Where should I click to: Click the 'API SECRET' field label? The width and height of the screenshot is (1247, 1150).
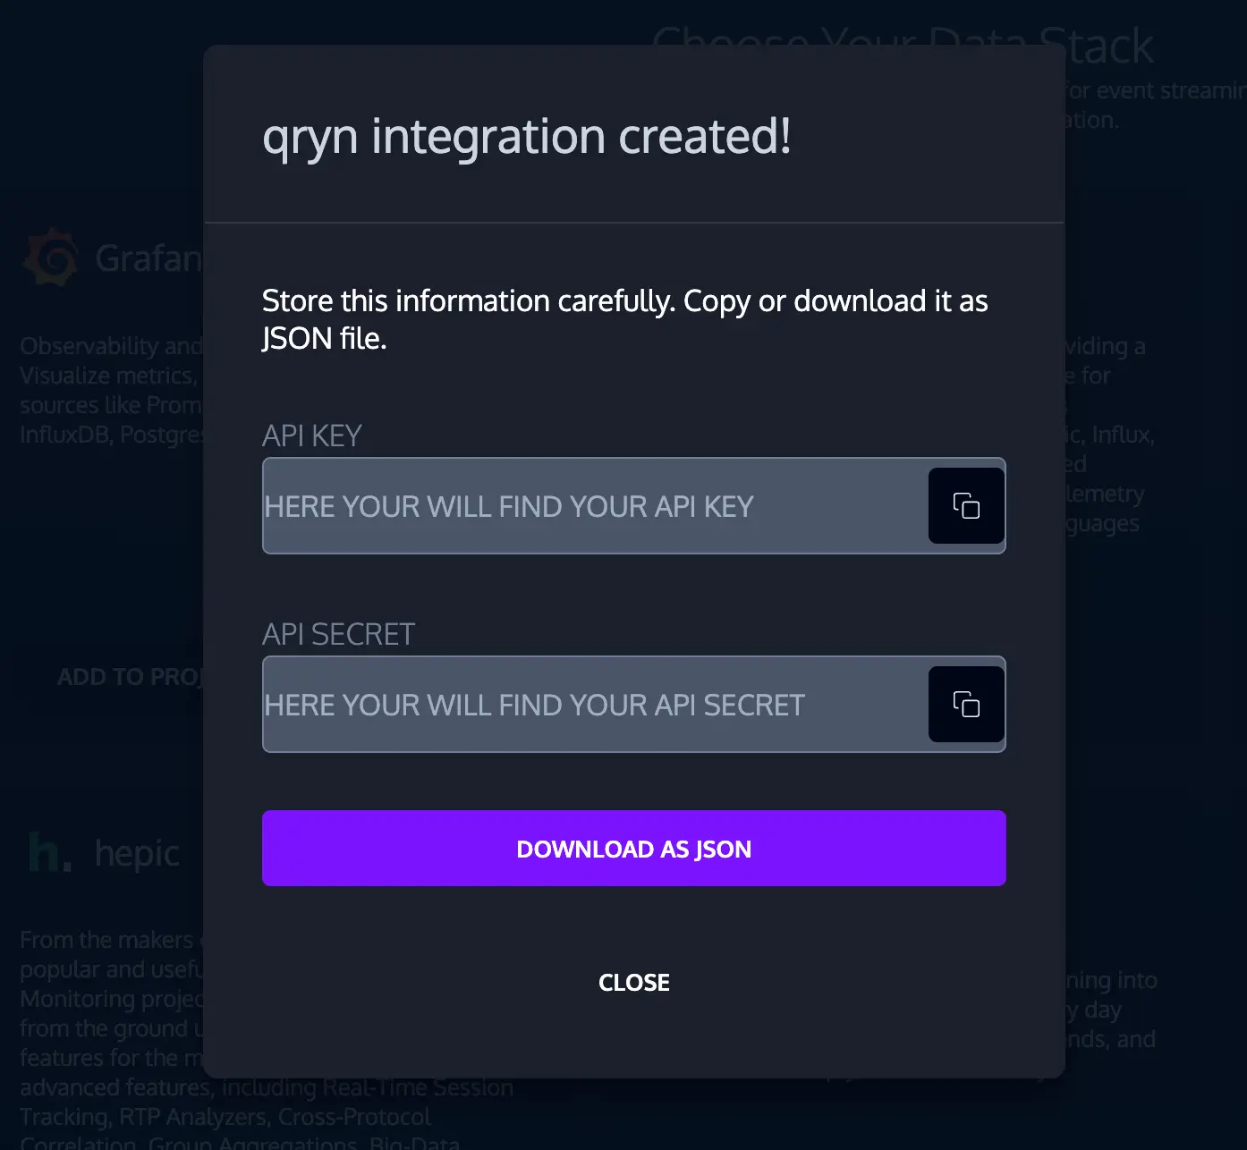pos(338,634)
